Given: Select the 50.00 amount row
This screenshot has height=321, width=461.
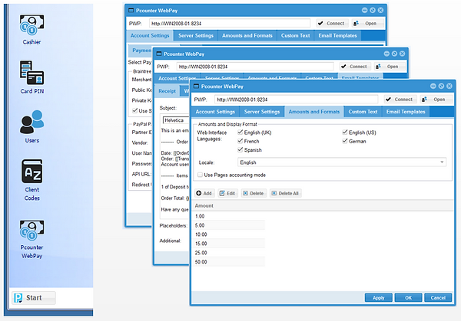Looking at the screenshot, I should [229, 261].
